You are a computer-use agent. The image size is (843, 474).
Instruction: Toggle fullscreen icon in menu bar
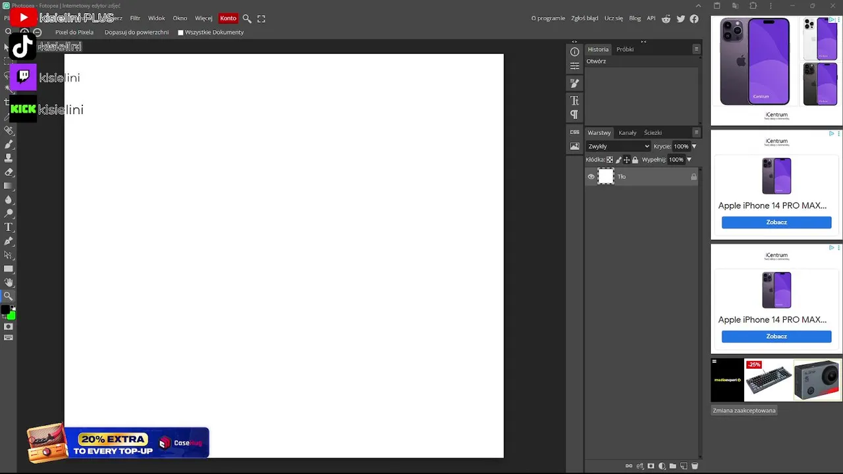(261, 18)
